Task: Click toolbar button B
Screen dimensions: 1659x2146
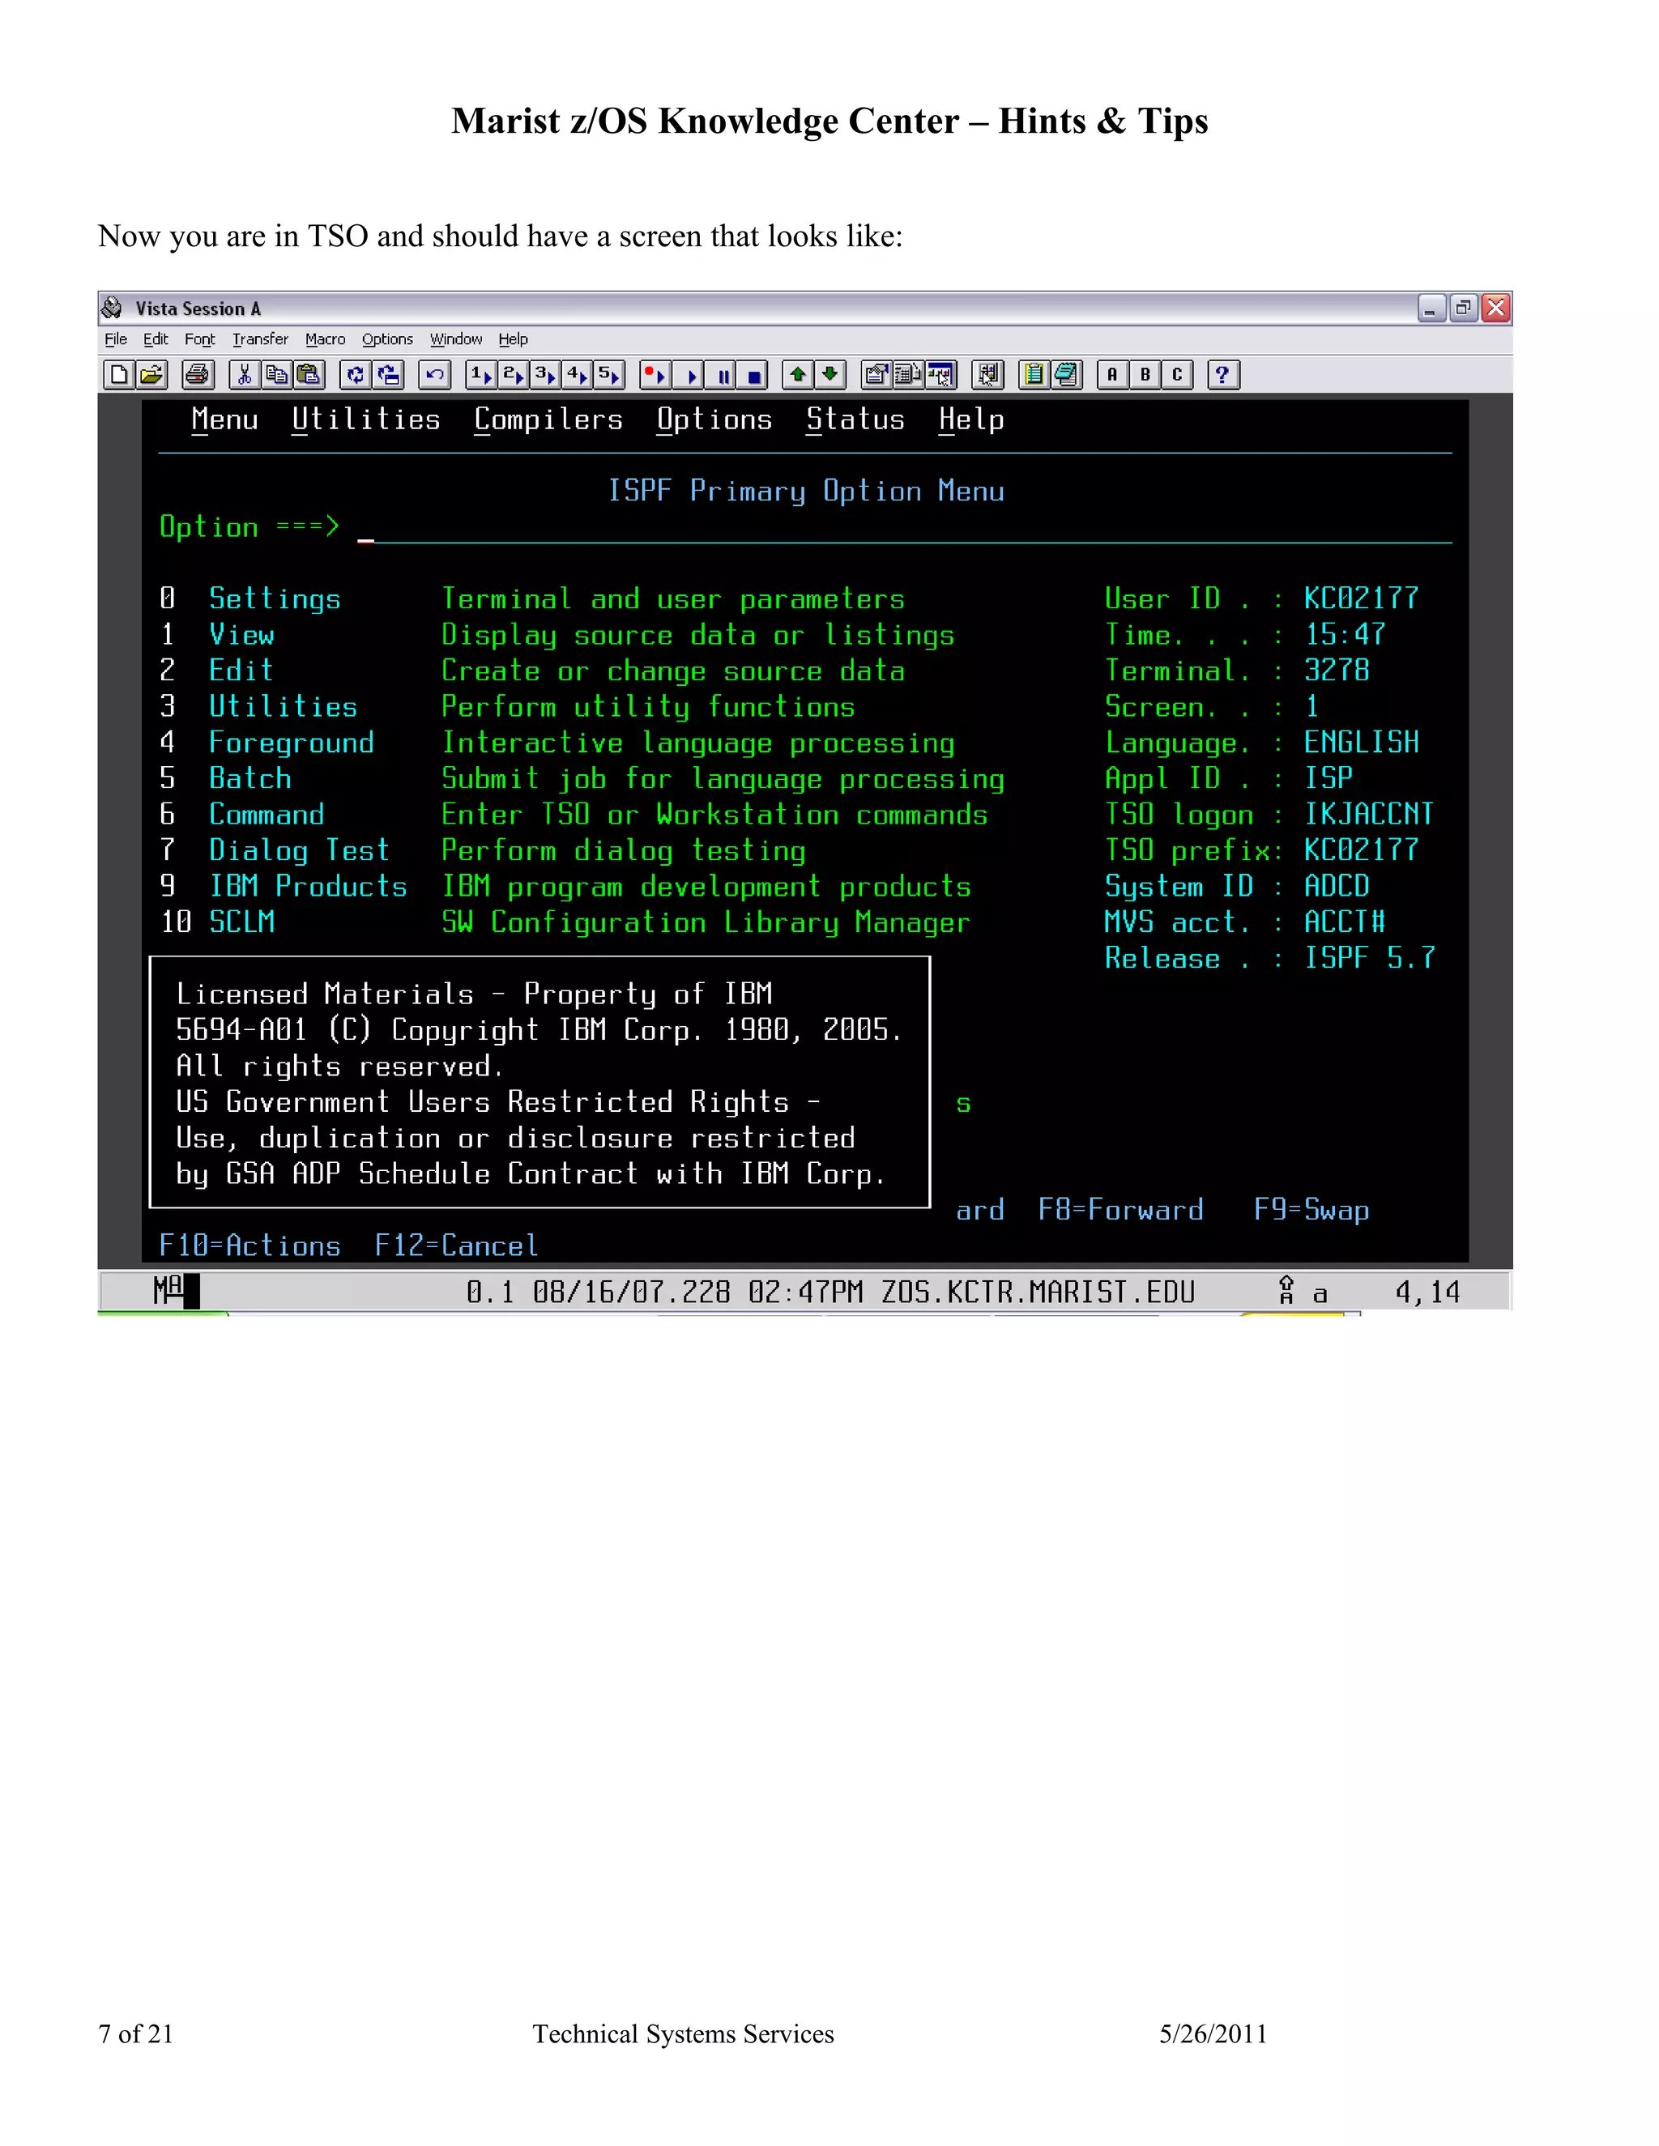Action: 1144,374
